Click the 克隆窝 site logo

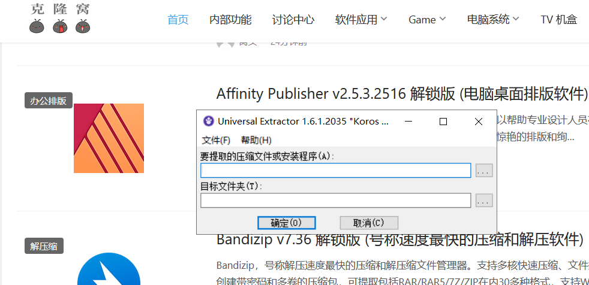coord(60,18)
